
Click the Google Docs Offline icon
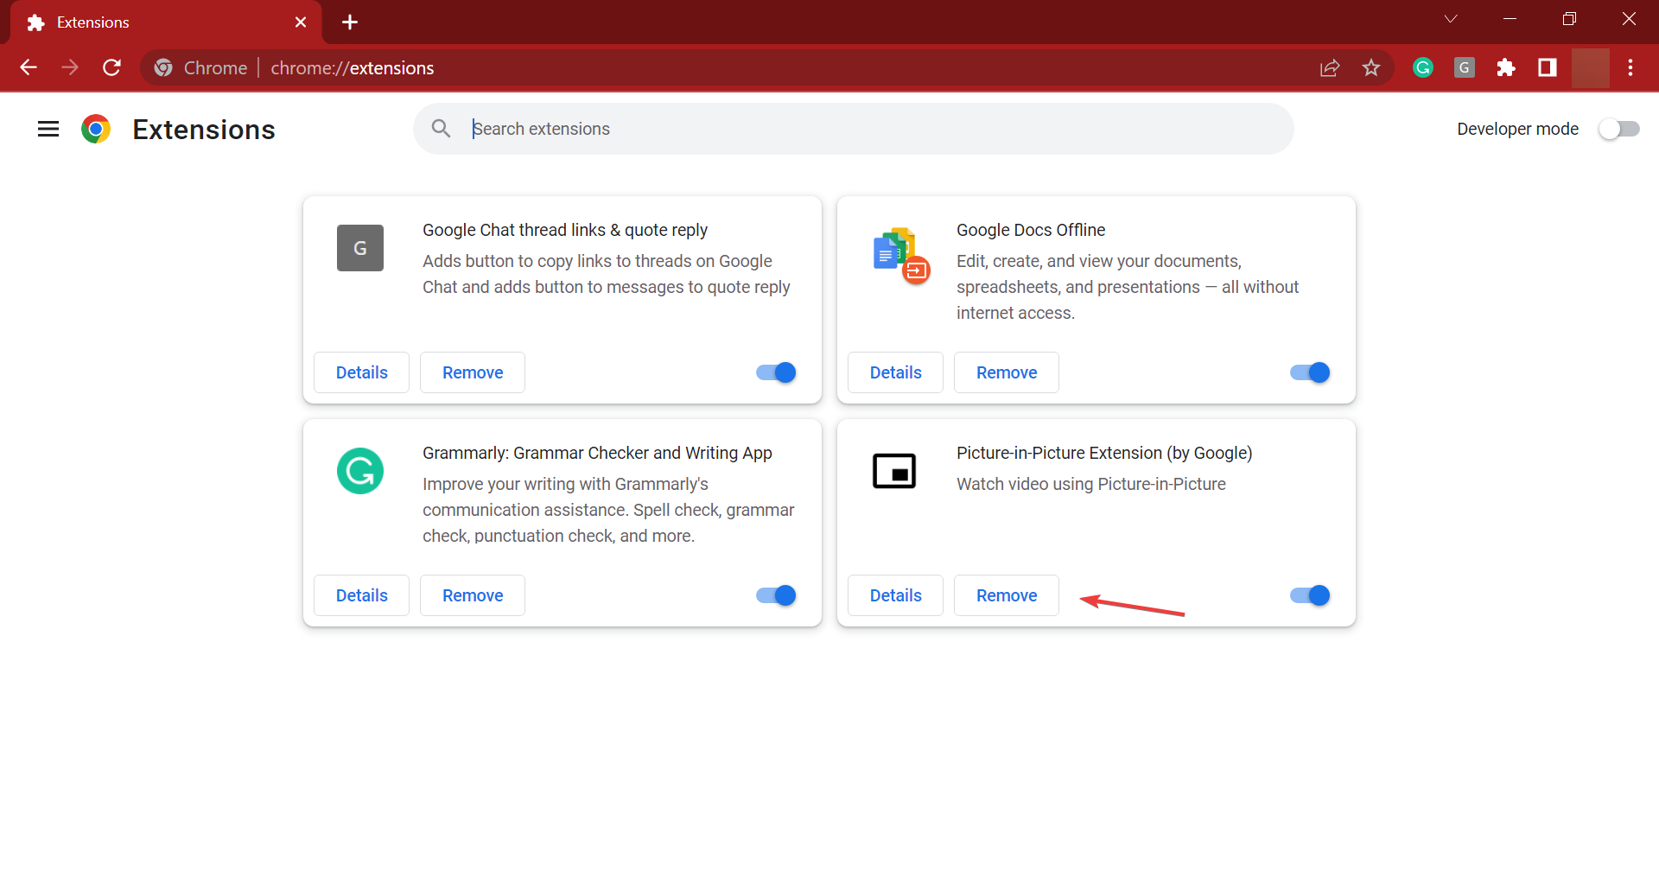[x=899, y=255]
